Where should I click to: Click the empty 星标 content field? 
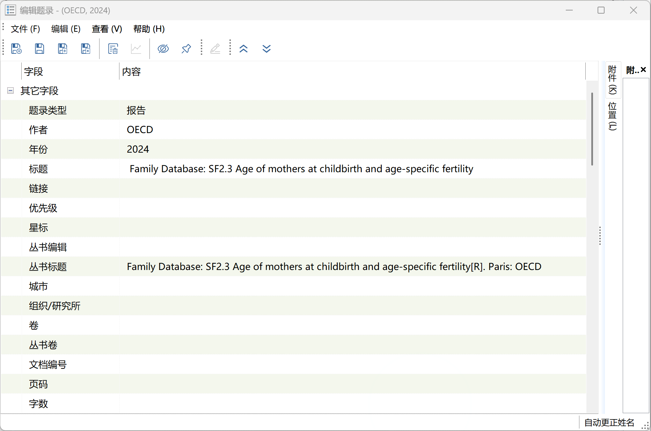[353, 227]
